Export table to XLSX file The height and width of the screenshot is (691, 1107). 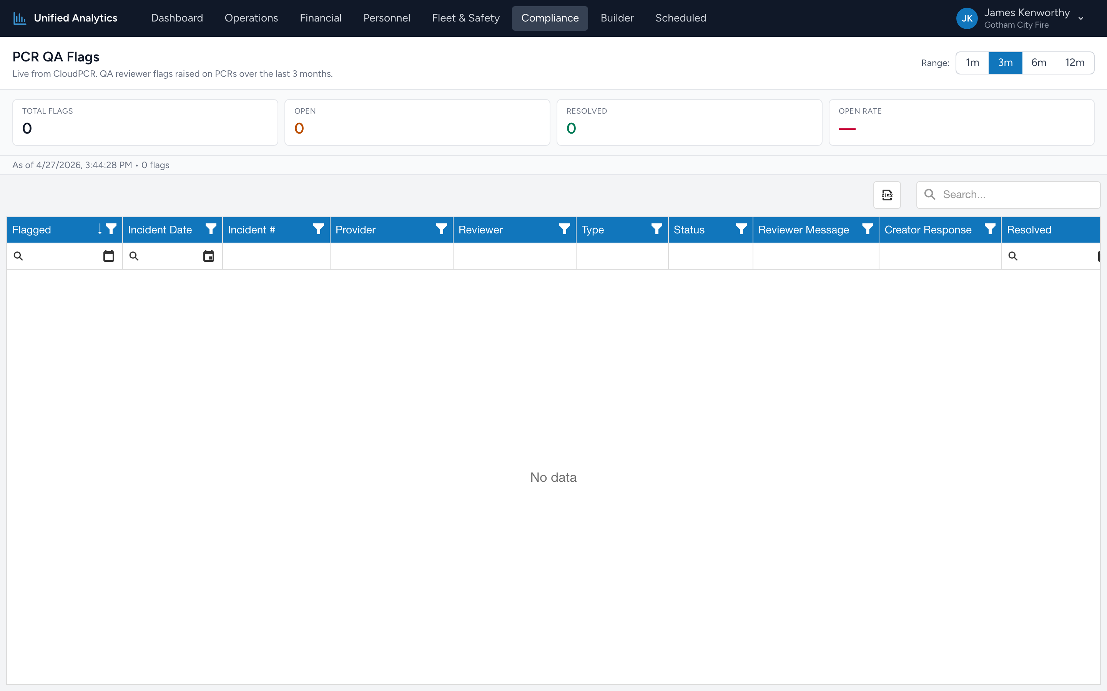click(x=887, y=195)
